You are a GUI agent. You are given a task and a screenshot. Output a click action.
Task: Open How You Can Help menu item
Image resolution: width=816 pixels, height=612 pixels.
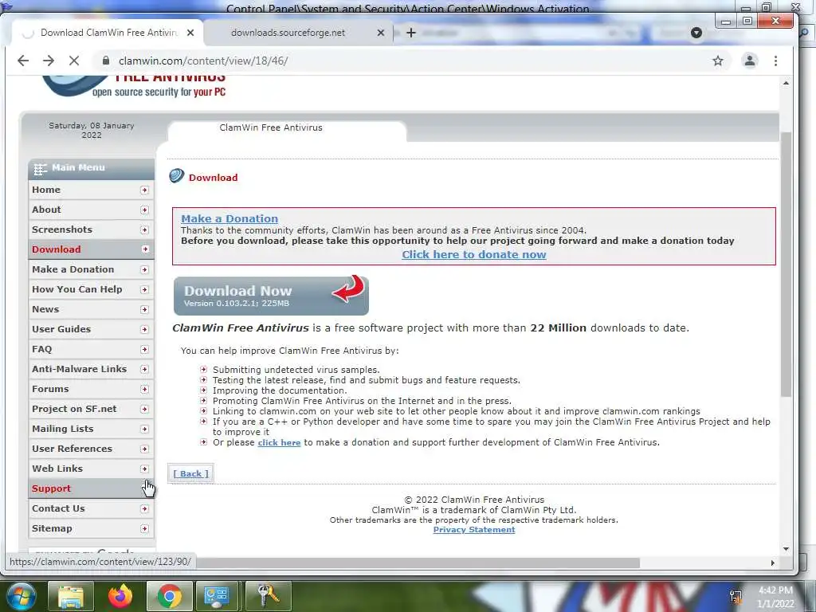click(91, 289)
